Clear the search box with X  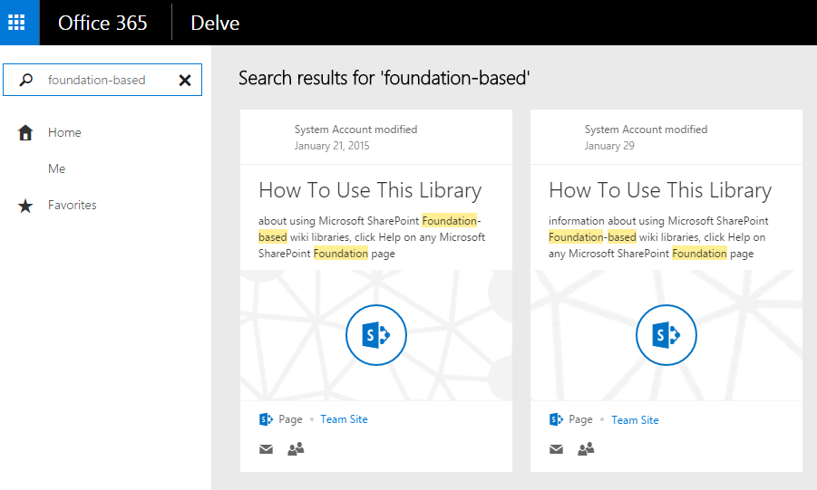point(185,80)
